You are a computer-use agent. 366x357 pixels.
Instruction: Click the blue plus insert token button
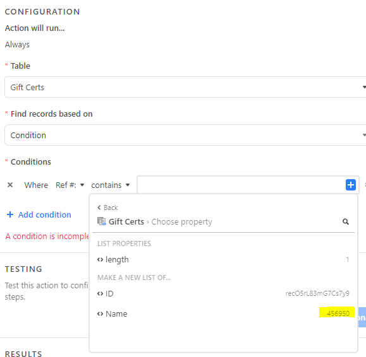(x=350, y=185)
